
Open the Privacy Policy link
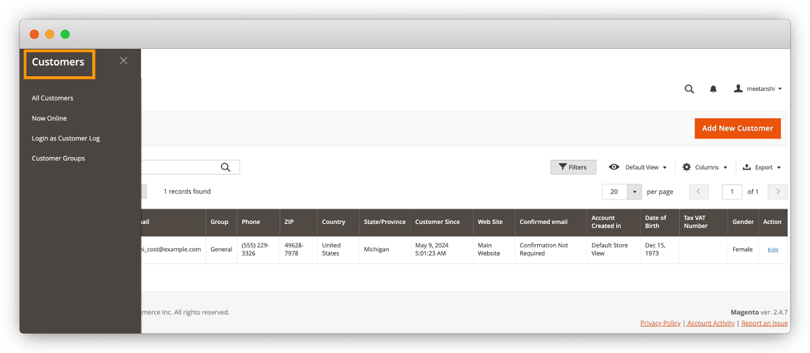coord(660,324)
